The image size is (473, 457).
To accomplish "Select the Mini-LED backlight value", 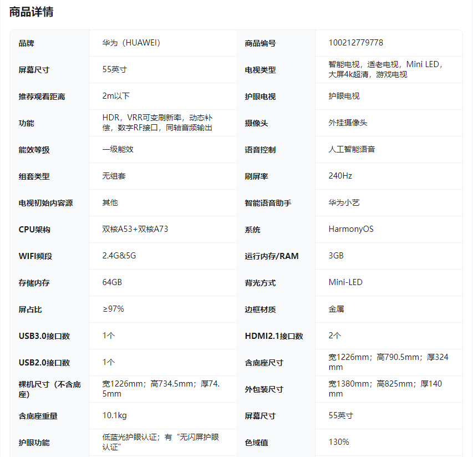I will [345, 282].
